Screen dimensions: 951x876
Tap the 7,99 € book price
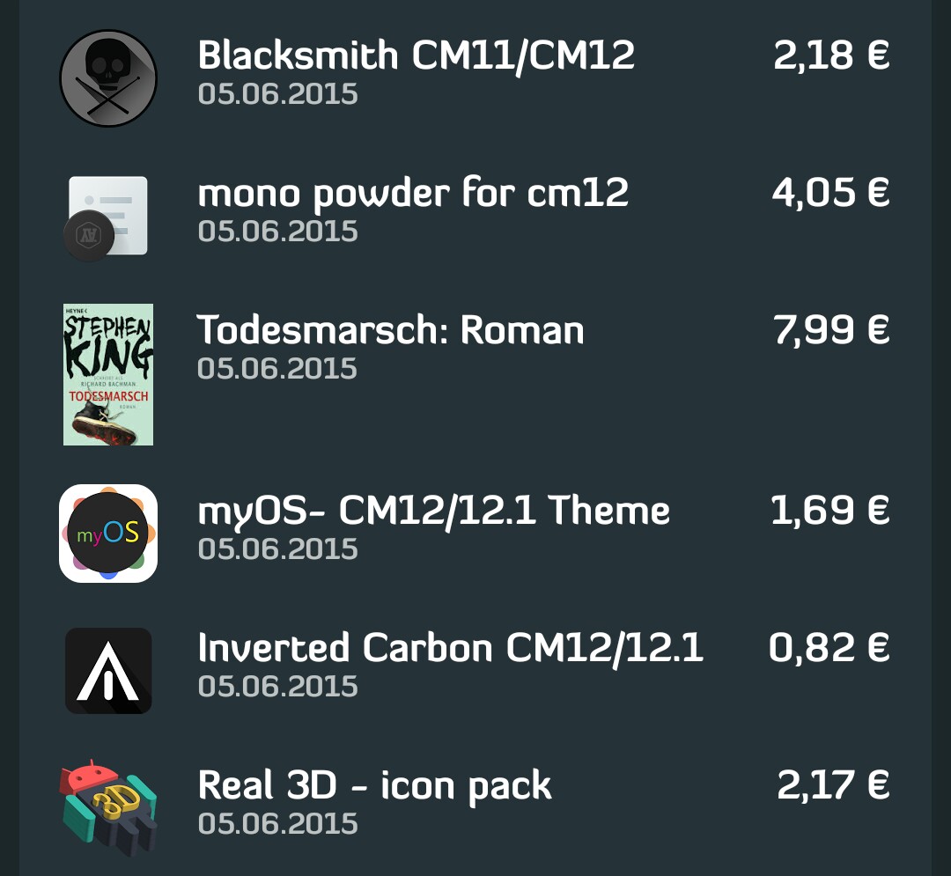click(830, 331)
